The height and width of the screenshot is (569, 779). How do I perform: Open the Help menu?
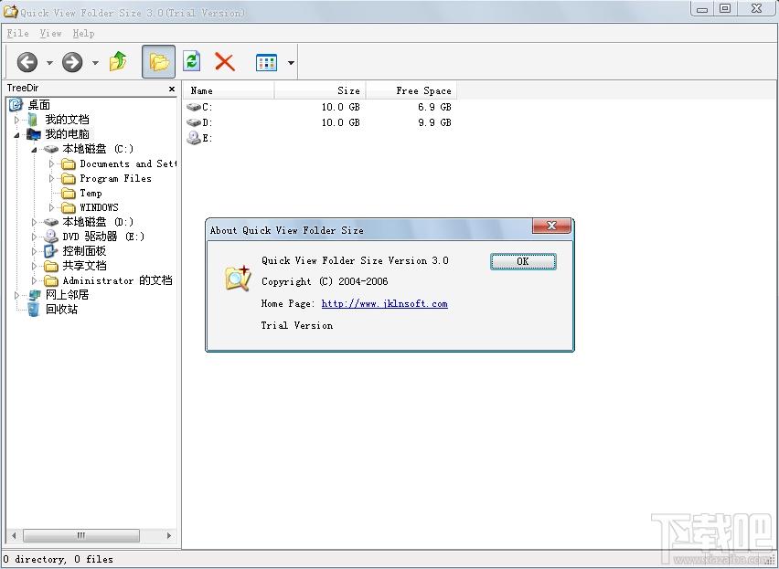click(83, 33)
